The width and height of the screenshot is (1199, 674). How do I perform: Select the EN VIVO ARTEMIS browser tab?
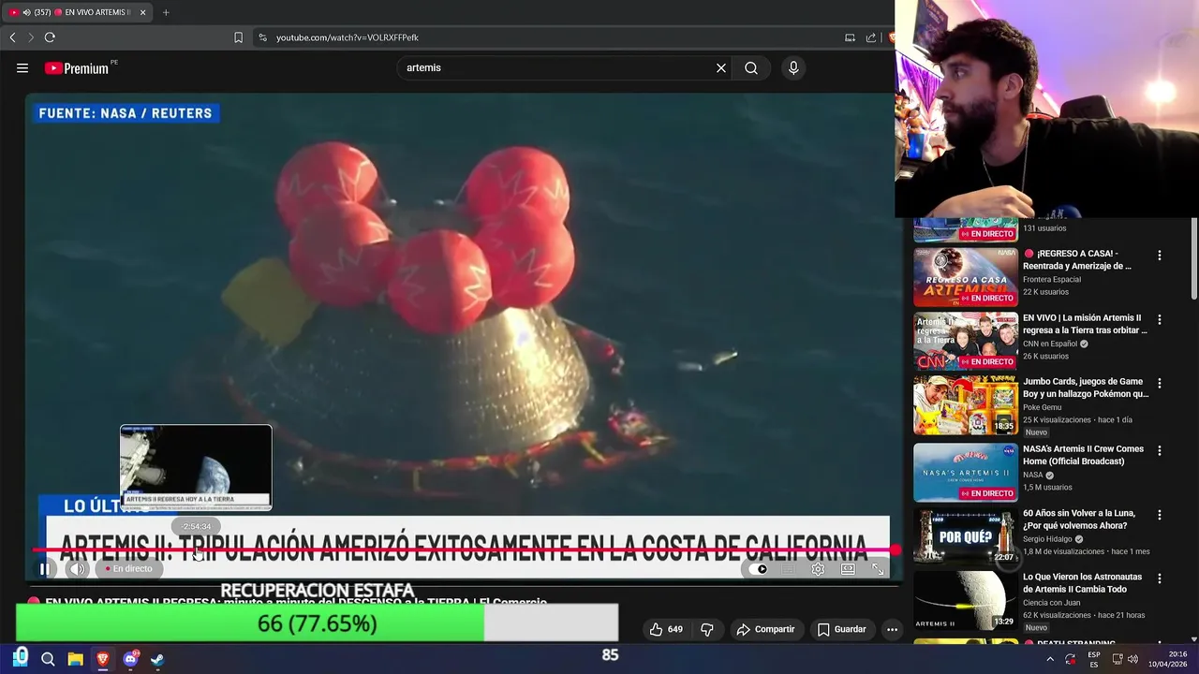pos(77,12)
